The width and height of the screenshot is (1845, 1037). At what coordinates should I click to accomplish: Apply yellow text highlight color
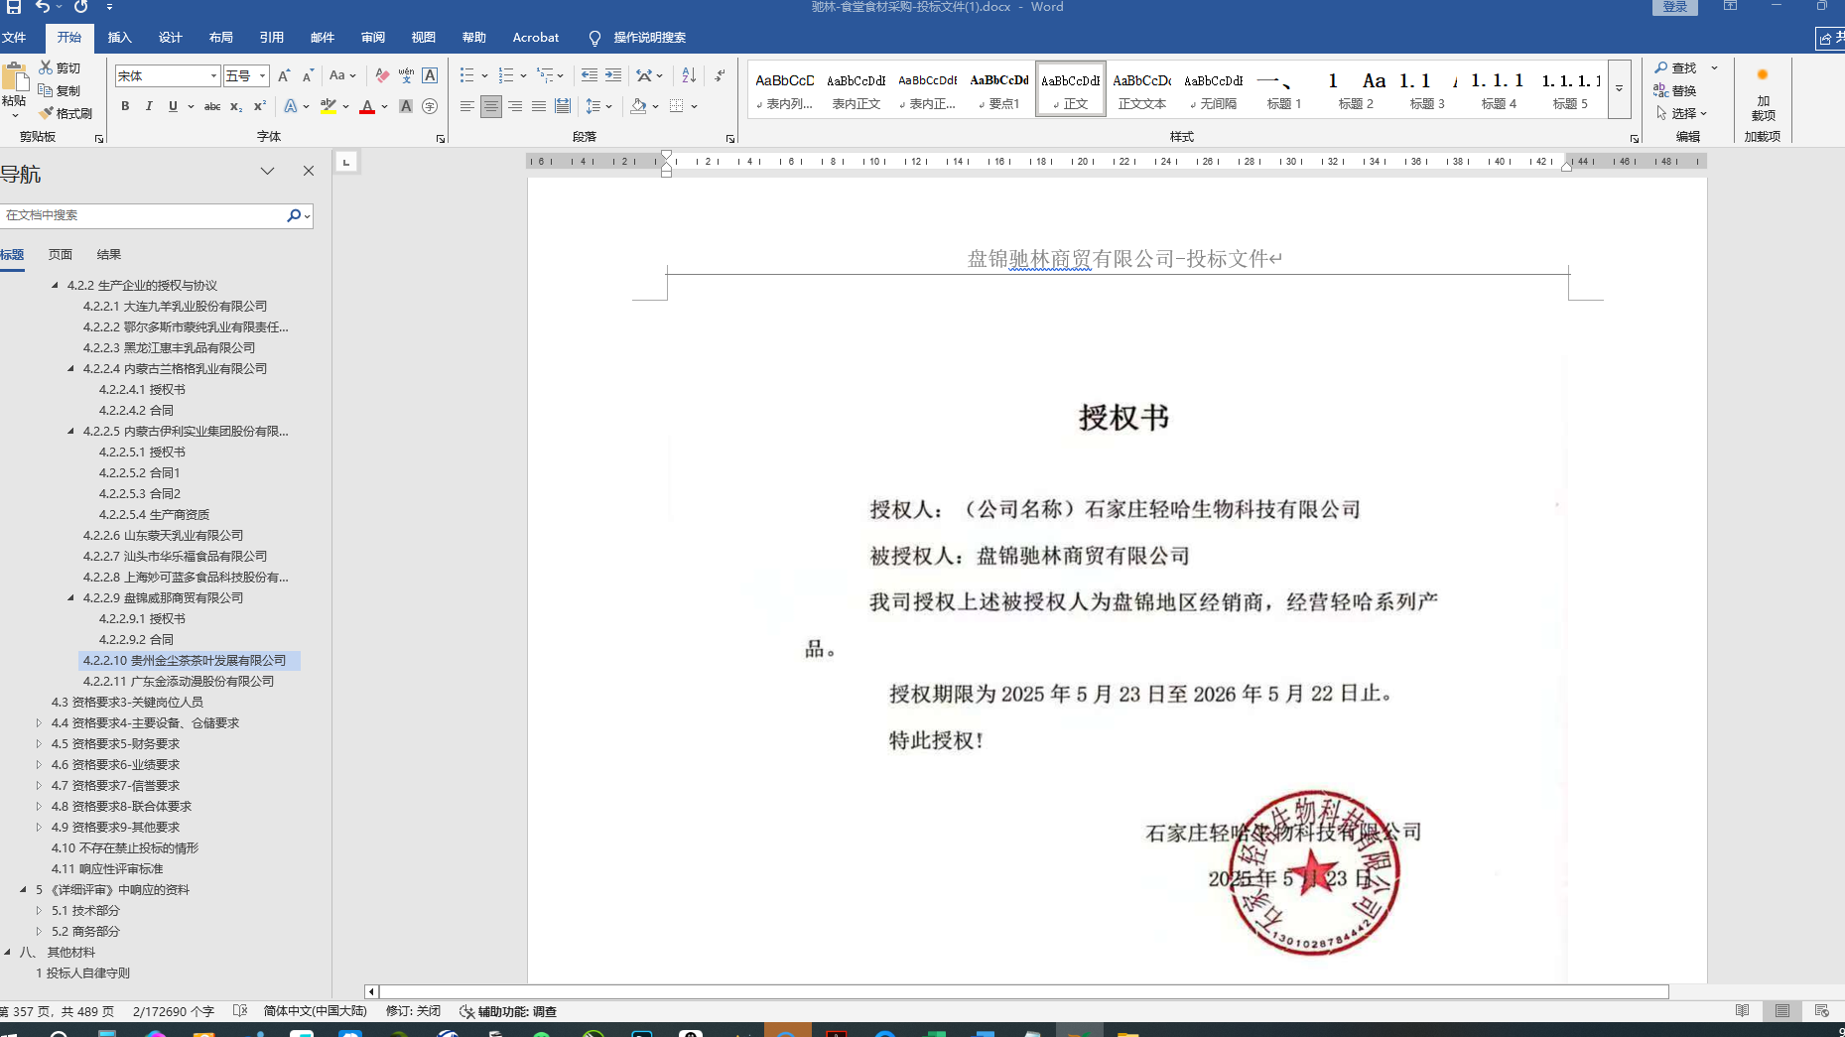[329, 106]
